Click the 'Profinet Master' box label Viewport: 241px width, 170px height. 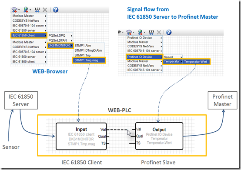pyautogui.click(x=222, y=100)
